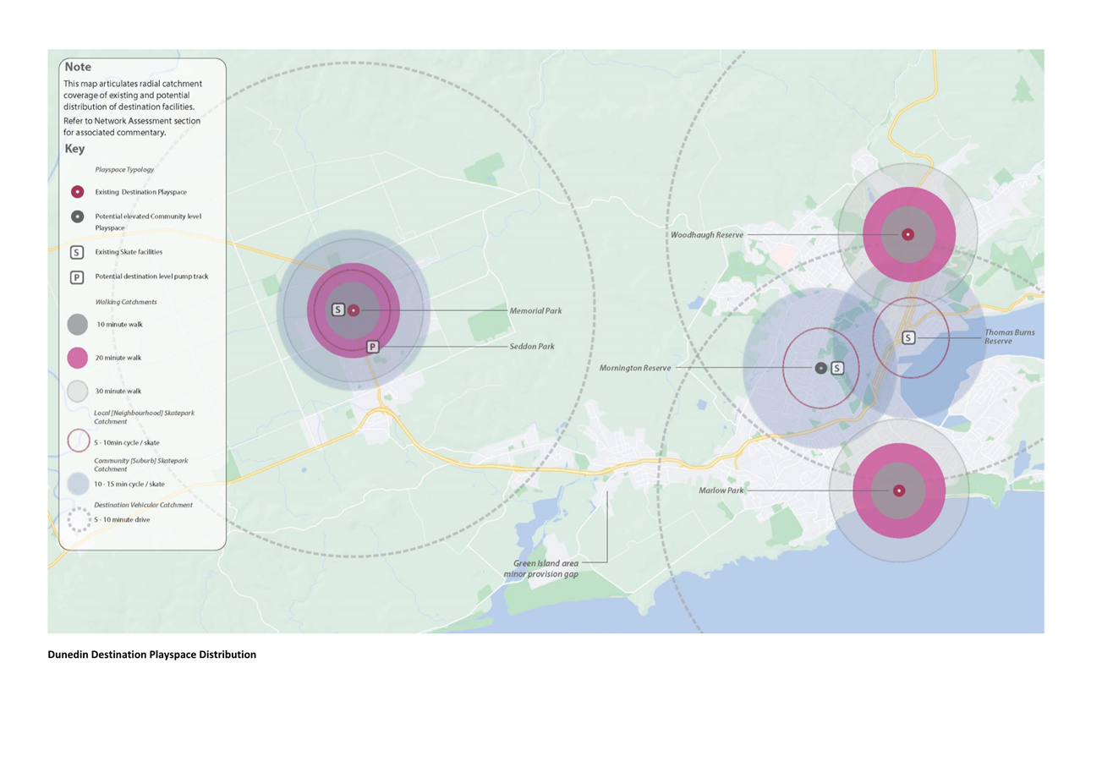Click the Existing Skate facilities icon in key

pyautogui.click(x=77, y=252)
